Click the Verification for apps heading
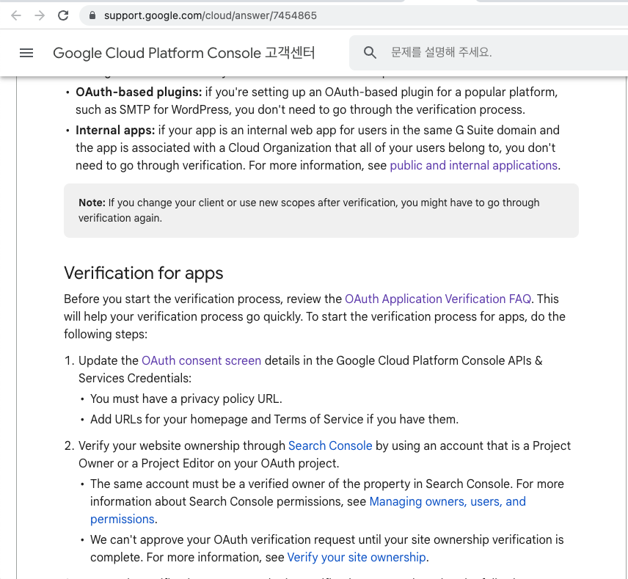This screenshot has height=579, width=628. (143, 273)
